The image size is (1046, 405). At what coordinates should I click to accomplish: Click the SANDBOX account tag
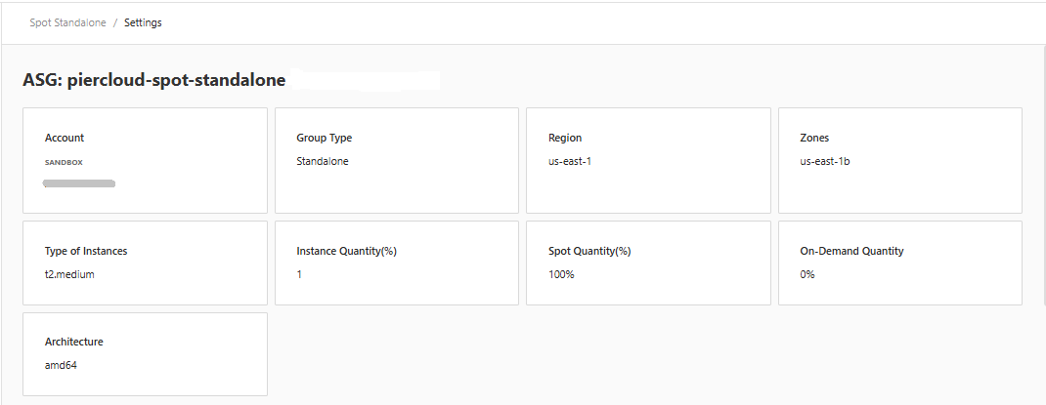[x=64, y=162]
